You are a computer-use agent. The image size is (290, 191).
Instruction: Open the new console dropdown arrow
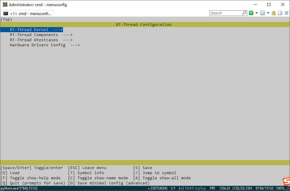(257, 13)
